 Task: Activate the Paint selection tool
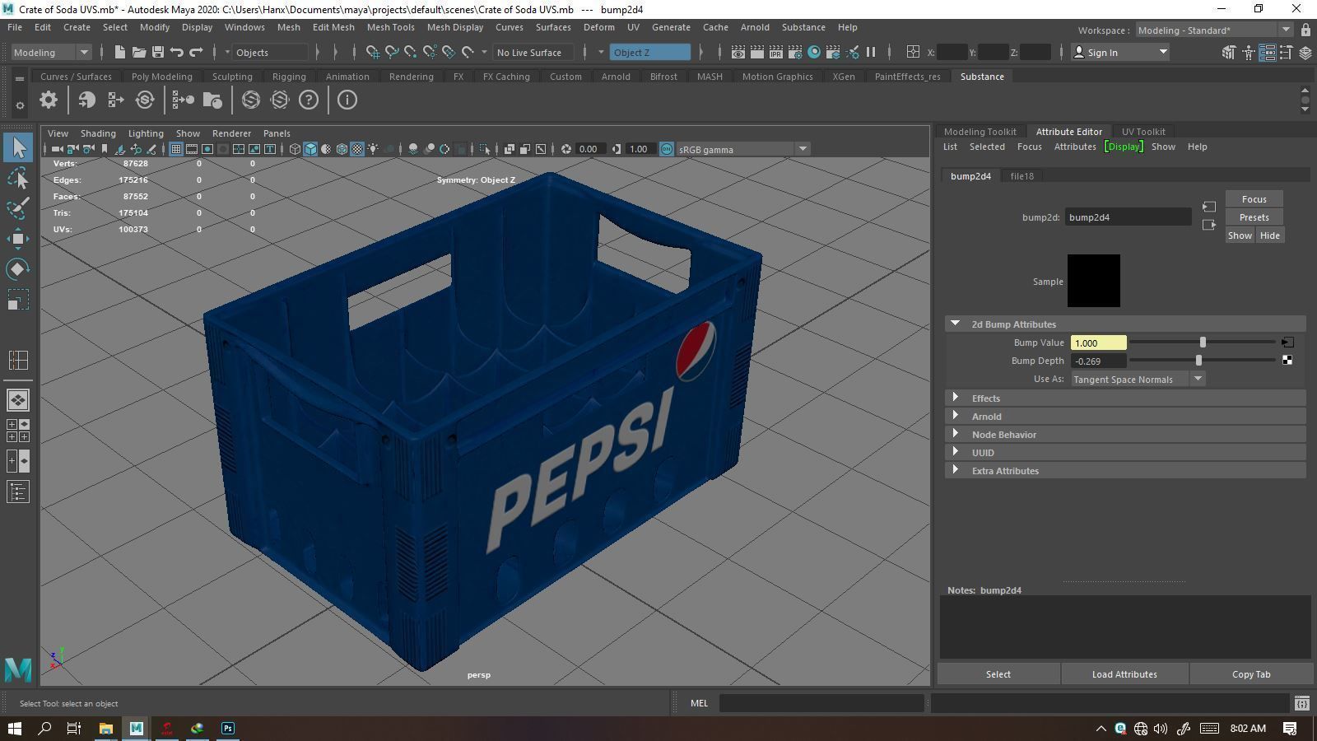pos(18,208)
